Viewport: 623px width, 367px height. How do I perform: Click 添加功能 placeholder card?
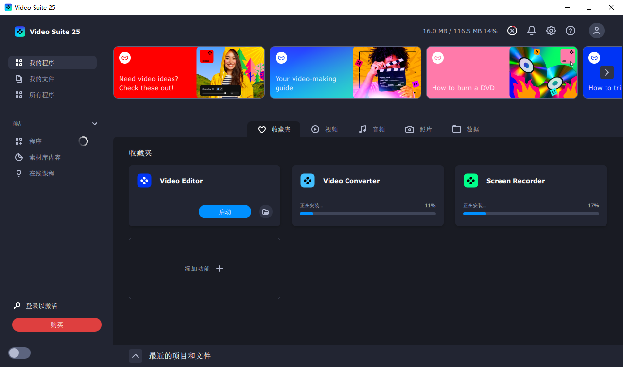pyautogui.click(x=205, y=268)
